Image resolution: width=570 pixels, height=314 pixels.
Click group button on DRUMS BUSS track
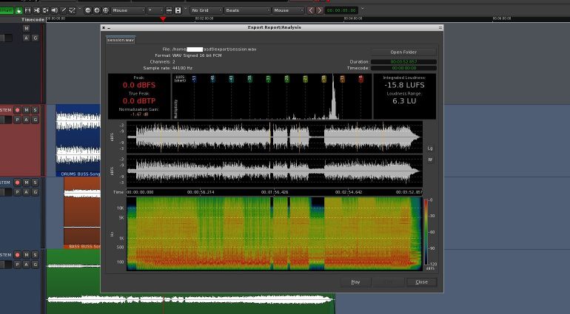coord(35,120)
